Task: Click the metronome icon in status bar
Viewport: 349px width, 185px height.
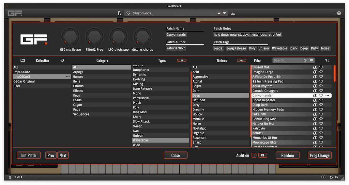Action: (x=10, y=177)
